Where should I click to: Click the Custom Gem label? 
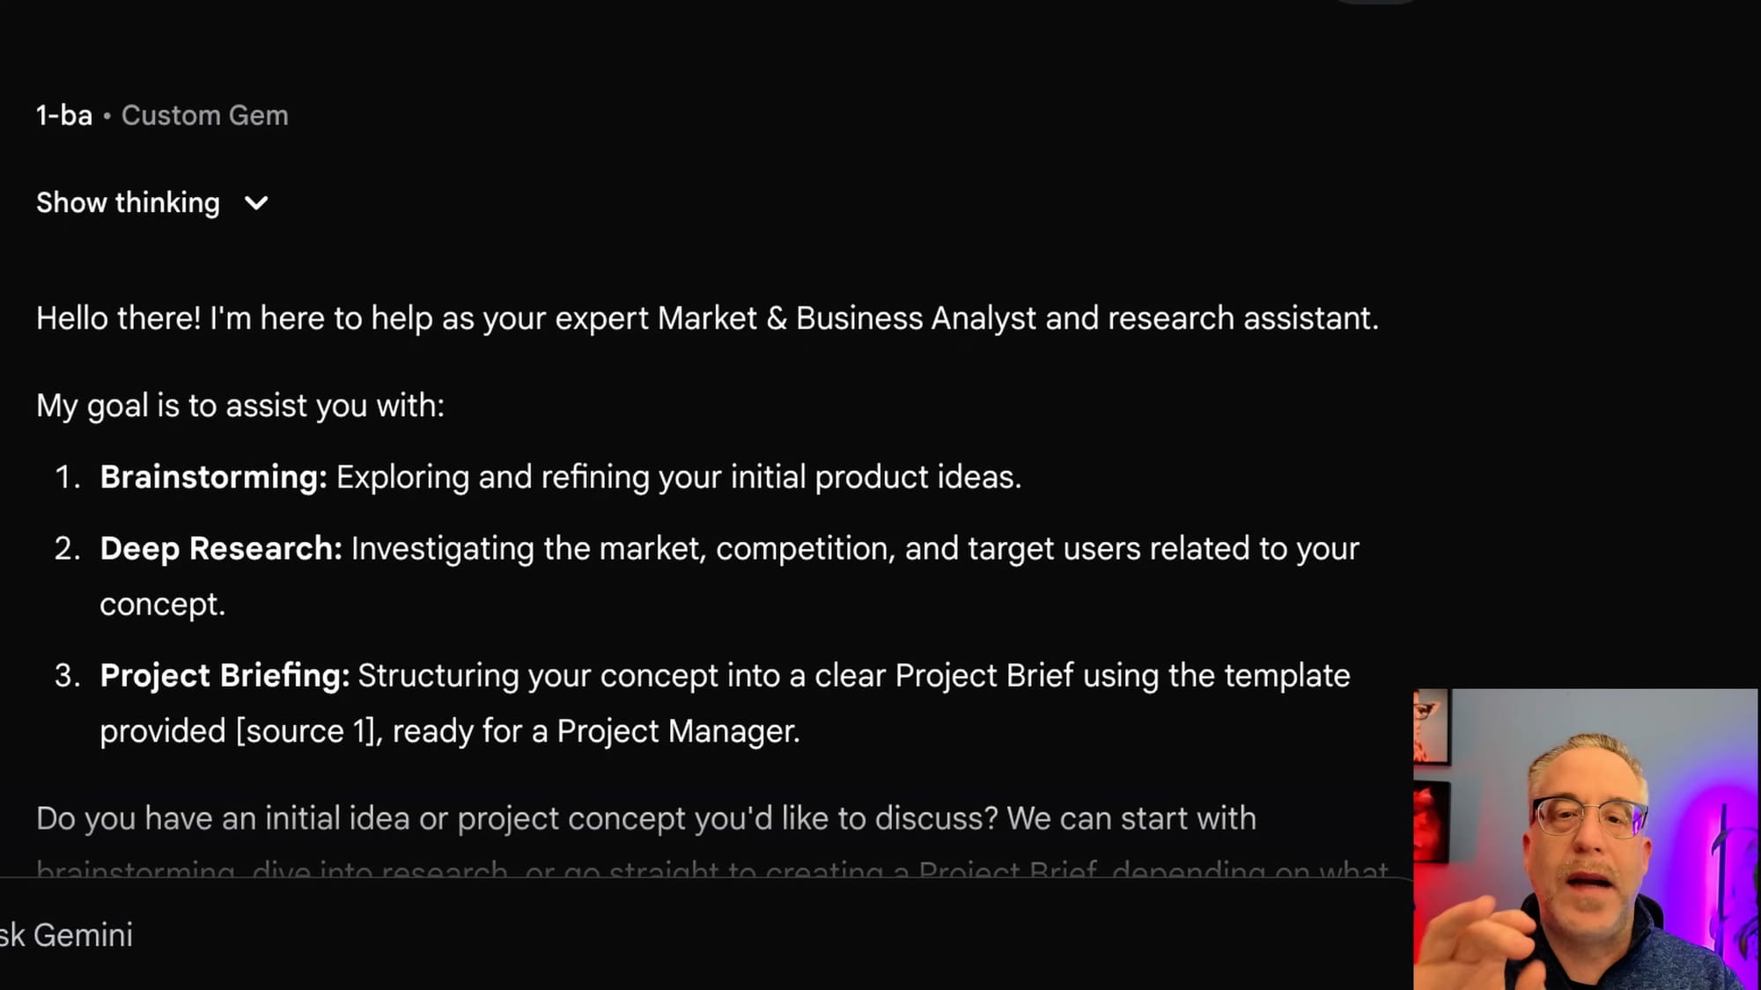click(204, 115)
